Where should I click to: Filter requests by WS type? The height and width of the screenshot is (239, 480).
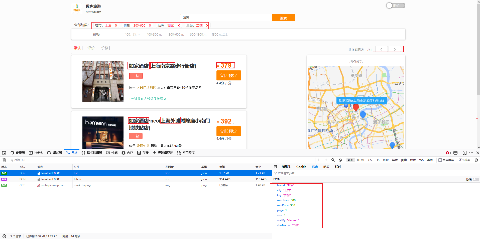click(x=421, y=160)
